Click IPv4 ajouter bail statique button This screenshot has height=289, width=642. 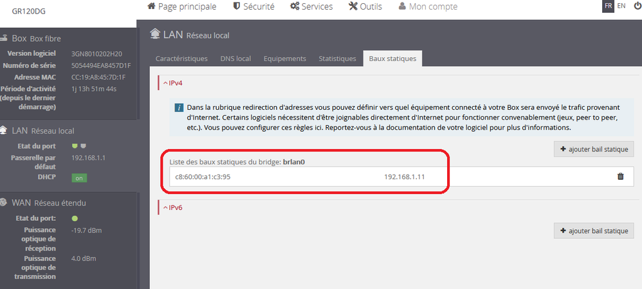594,150
